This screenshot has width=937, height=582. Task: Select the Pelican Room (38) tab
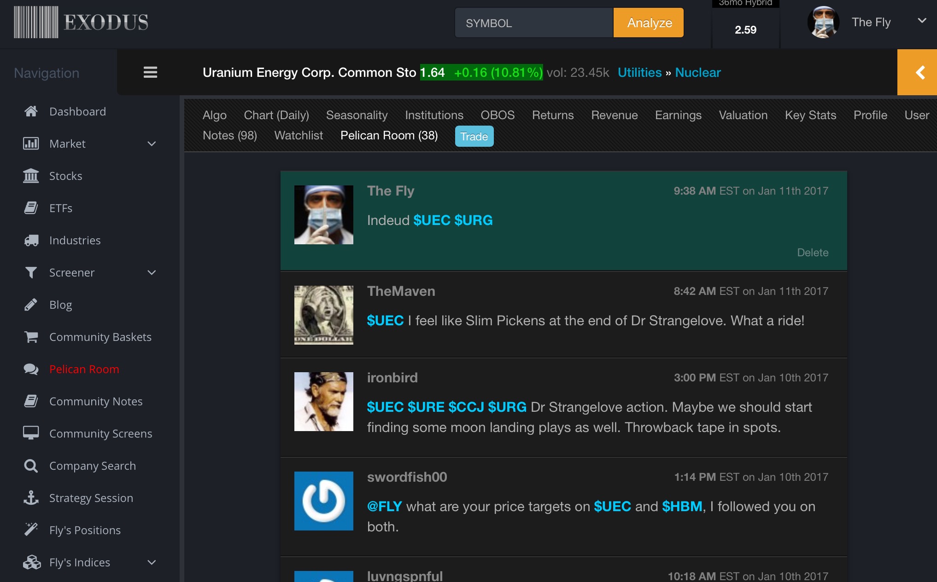[x=389, y=135]
